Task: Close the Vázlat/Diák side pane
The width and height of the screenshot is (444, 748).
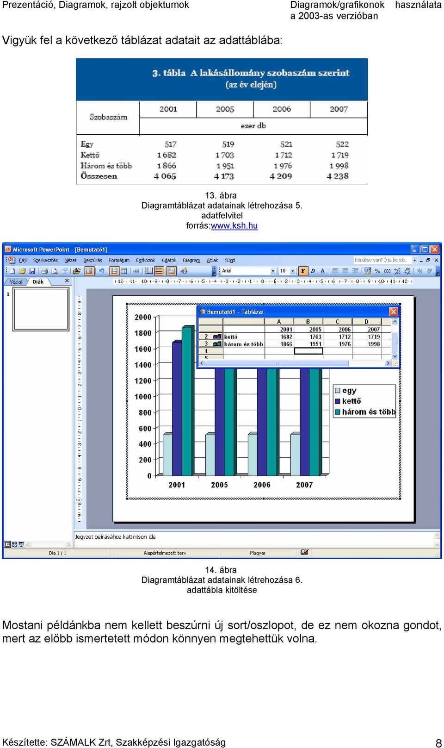Action: click(67, 280)
